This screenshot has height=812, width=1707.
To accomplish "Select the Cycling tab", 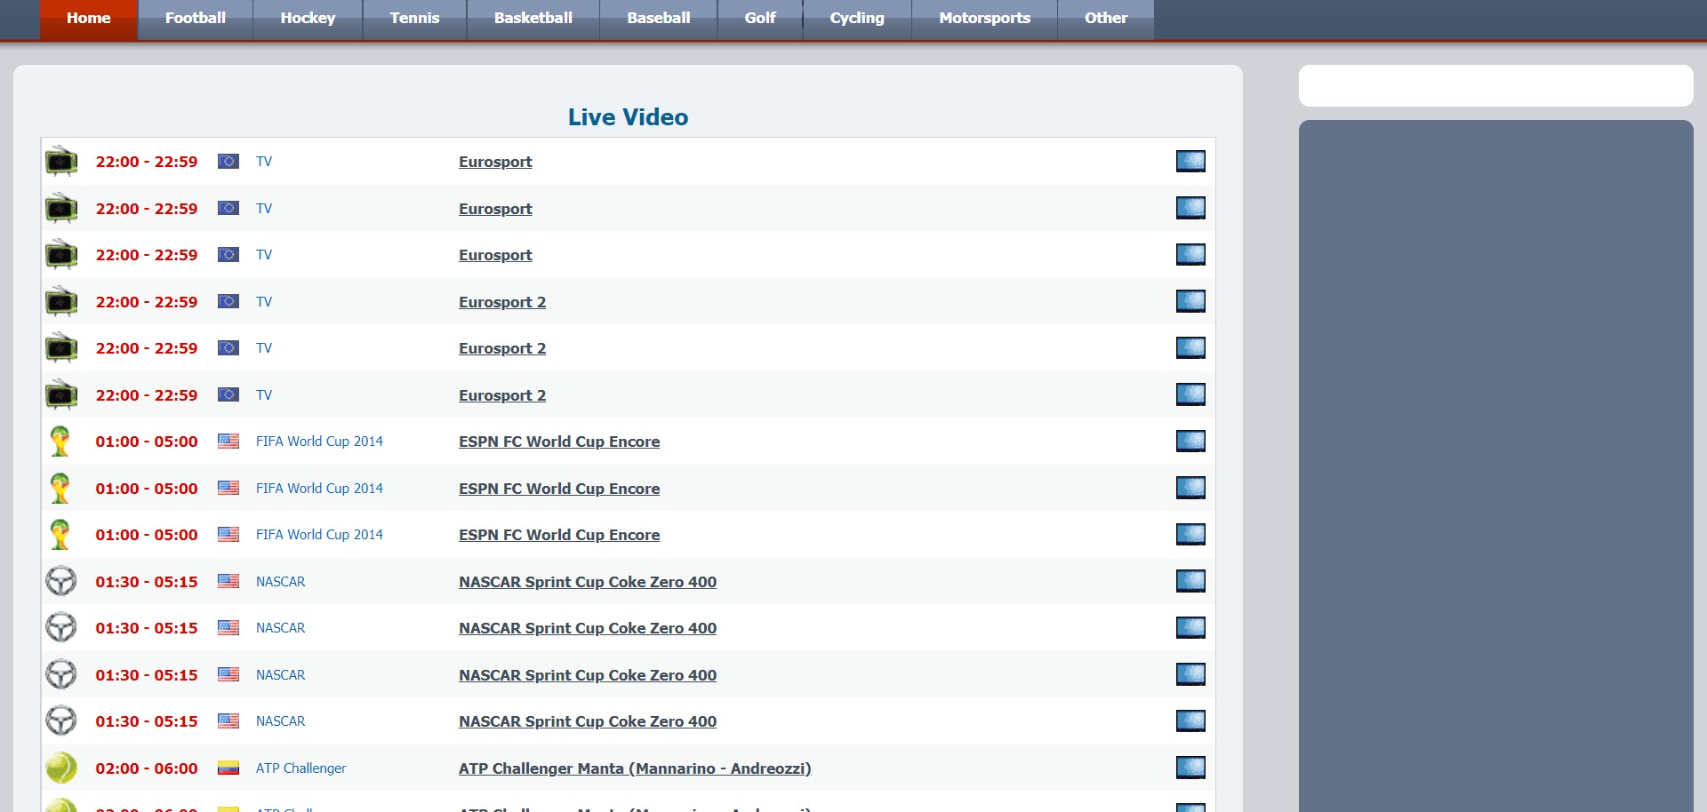I will pyautogui.click(x=857, y=19).
